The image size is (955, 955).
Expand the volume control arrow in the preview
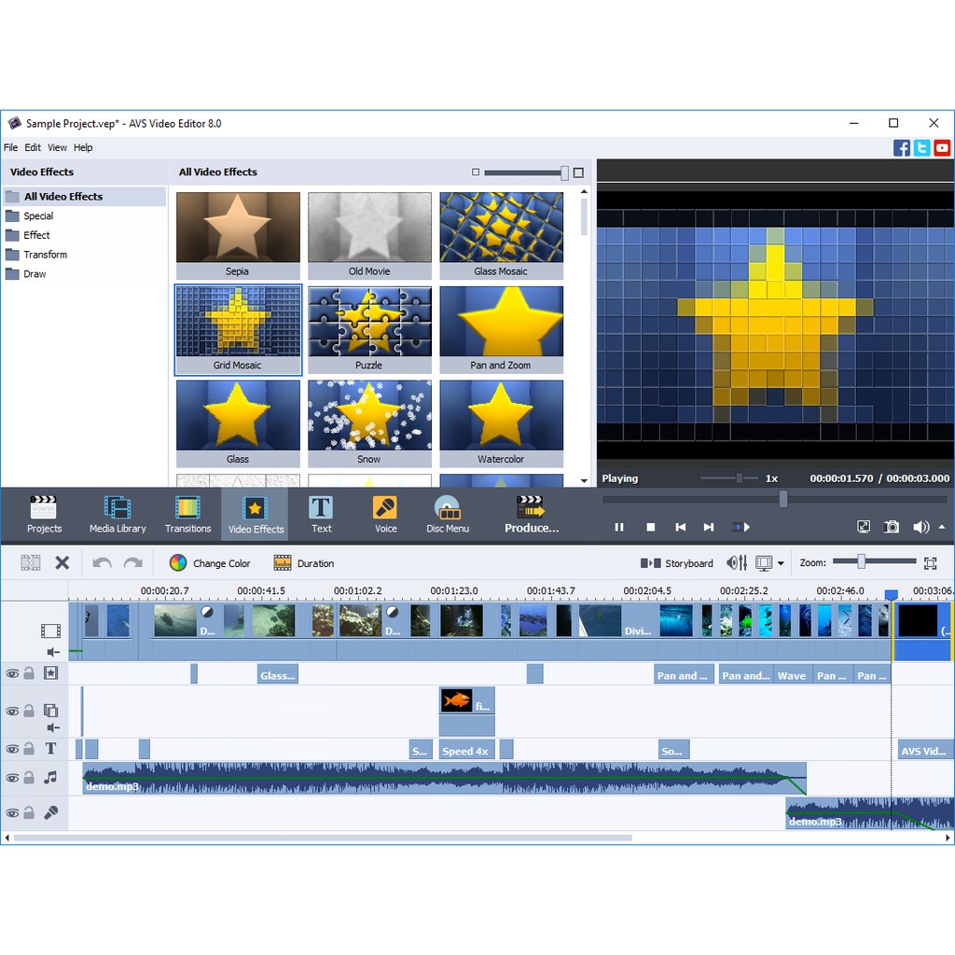coord(942,527)
